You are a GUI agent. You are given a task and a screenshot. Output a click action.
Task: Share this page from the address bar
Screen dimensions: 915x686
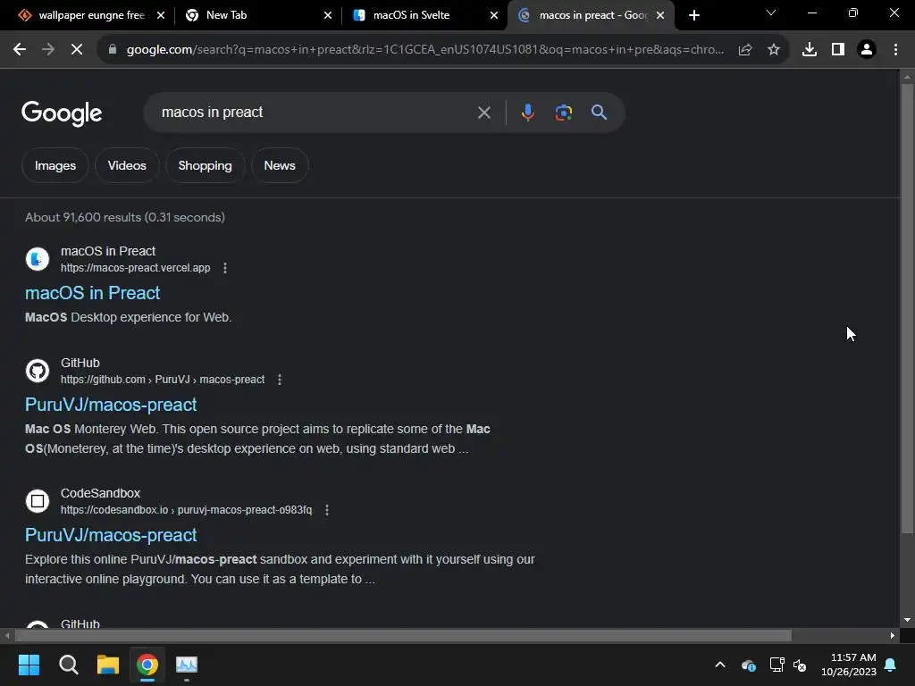tap(745, 50)
